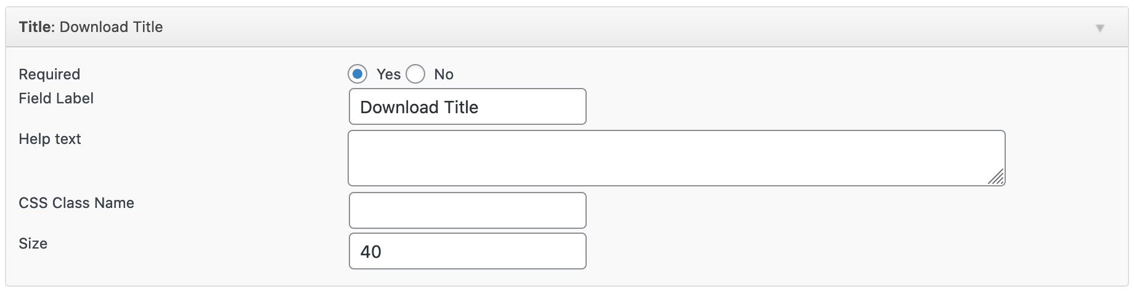
Task: Click the "Field Label" row label
Action: point(56,98)
